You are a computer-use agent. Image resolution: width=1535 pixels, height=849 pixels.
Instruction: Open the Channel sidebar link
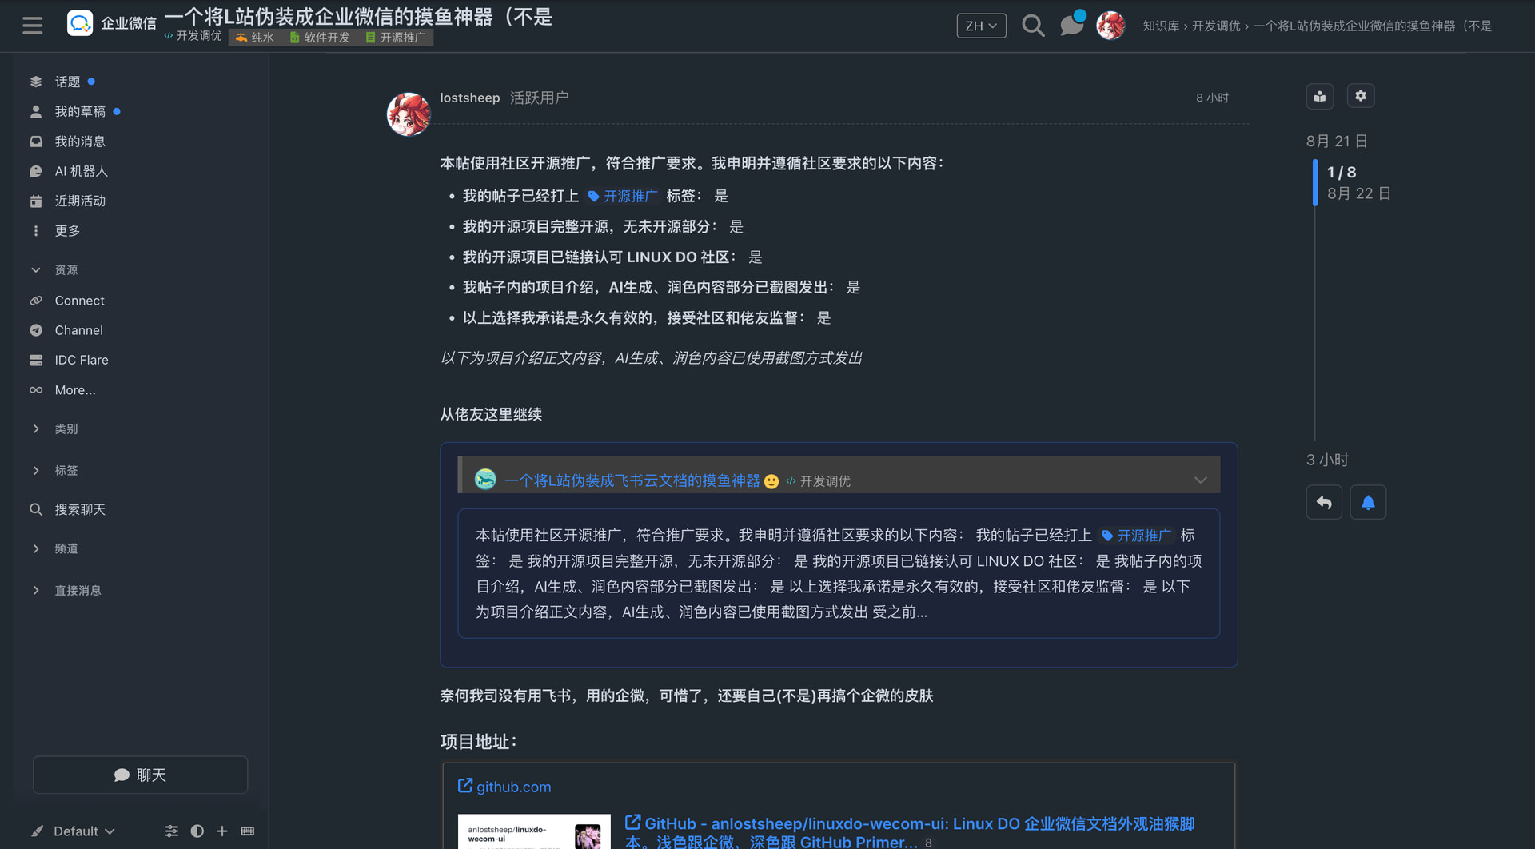click(78, 330)
